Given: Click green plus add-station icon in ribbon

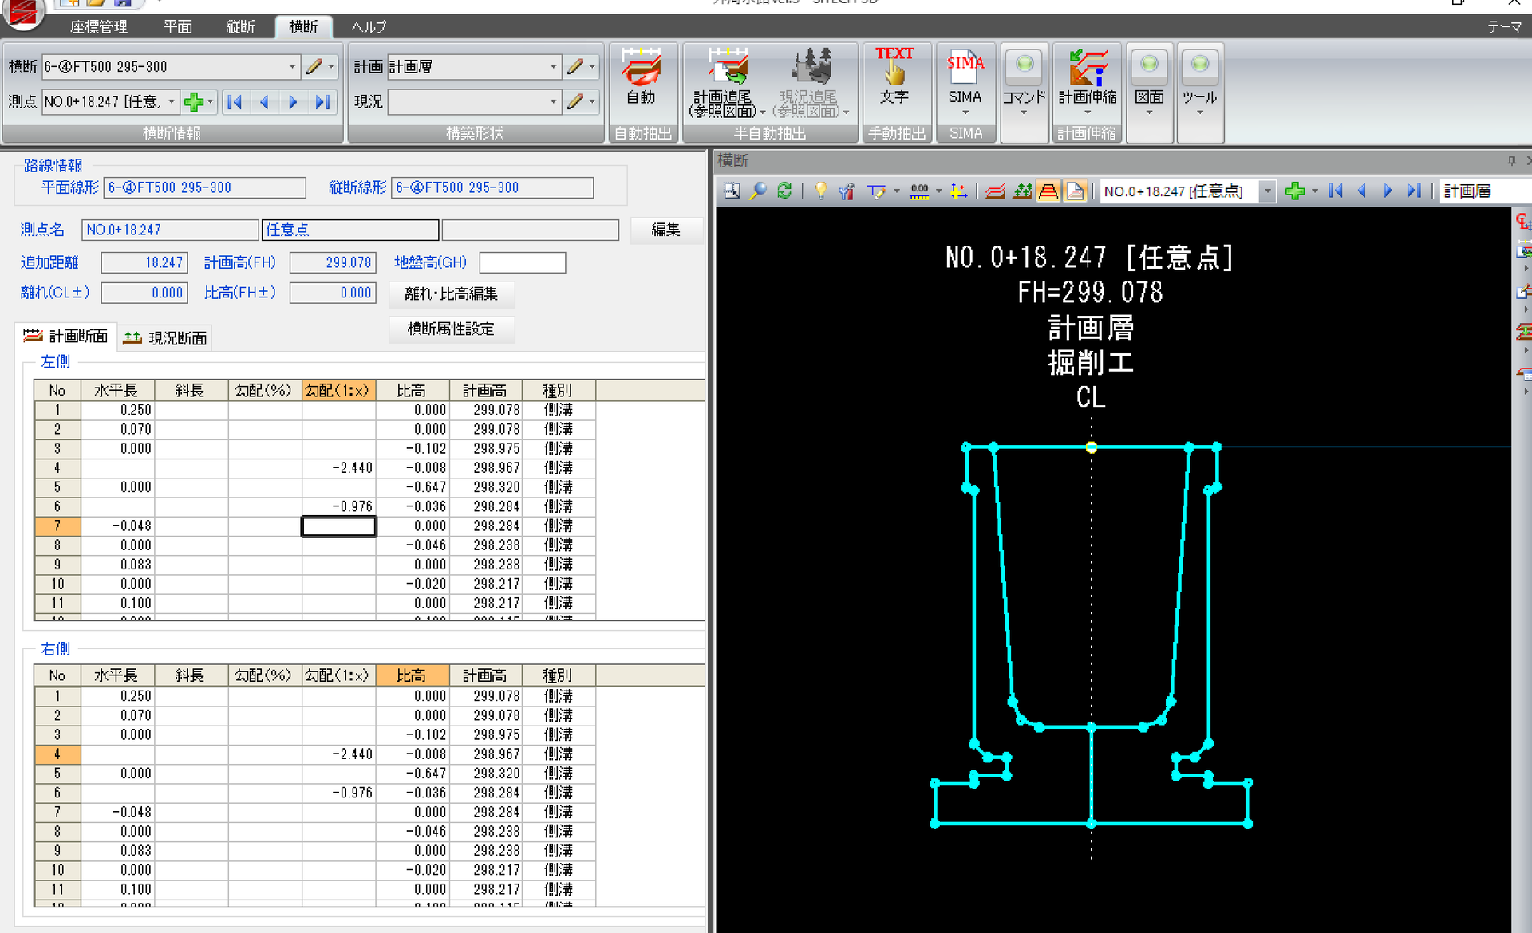Looking at the screenshot, I should pos(193,102).
